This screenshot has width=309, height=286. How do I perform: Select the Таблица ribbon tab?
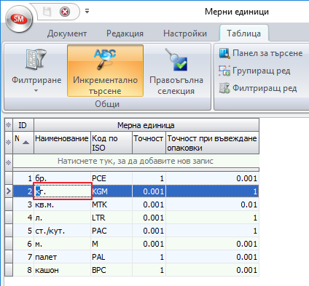tap(244, 33)
